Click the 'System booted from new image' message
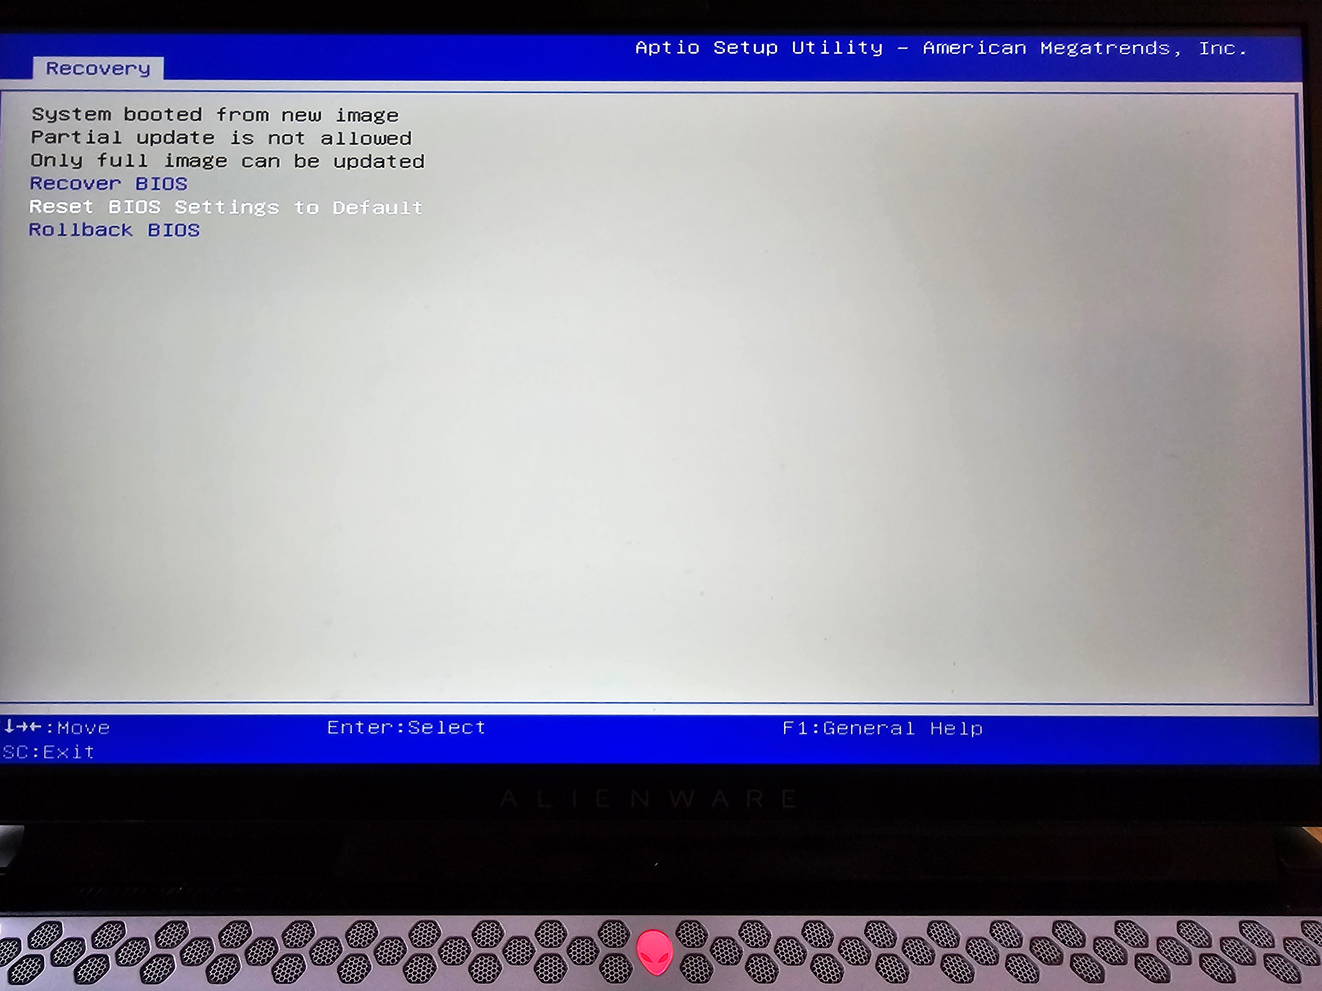1322x991 pixels. point(214,115)
